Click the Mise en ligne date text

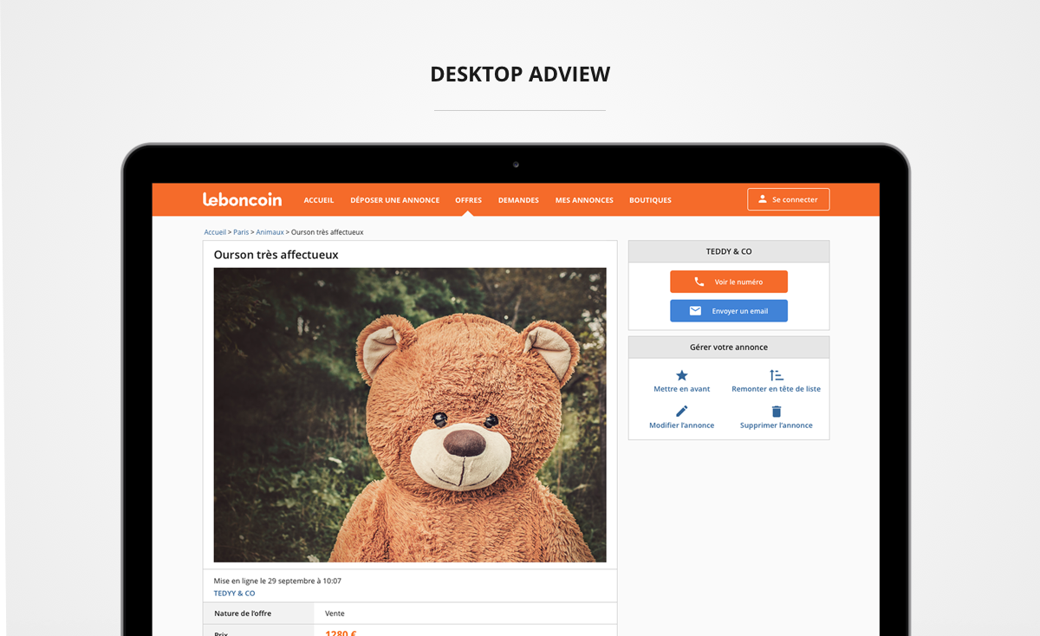pyautogui.click(x=277, y=581)
